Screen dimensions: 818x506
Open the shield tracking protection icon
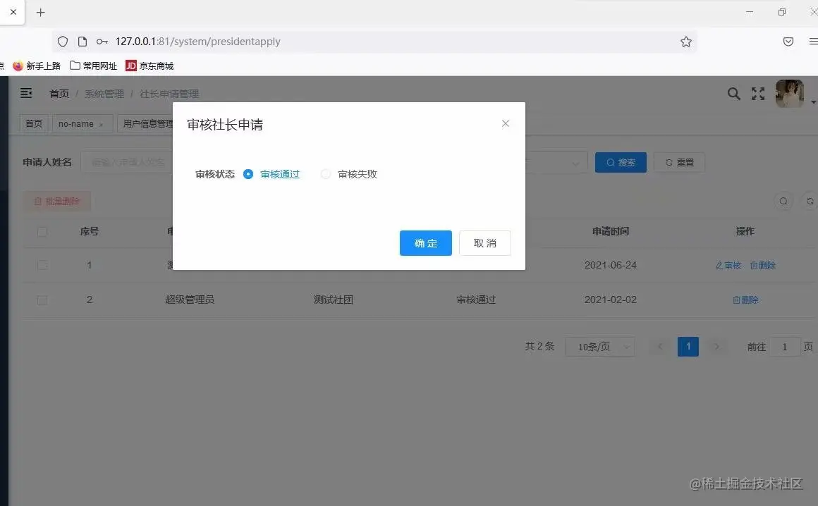tap(63, 42)
